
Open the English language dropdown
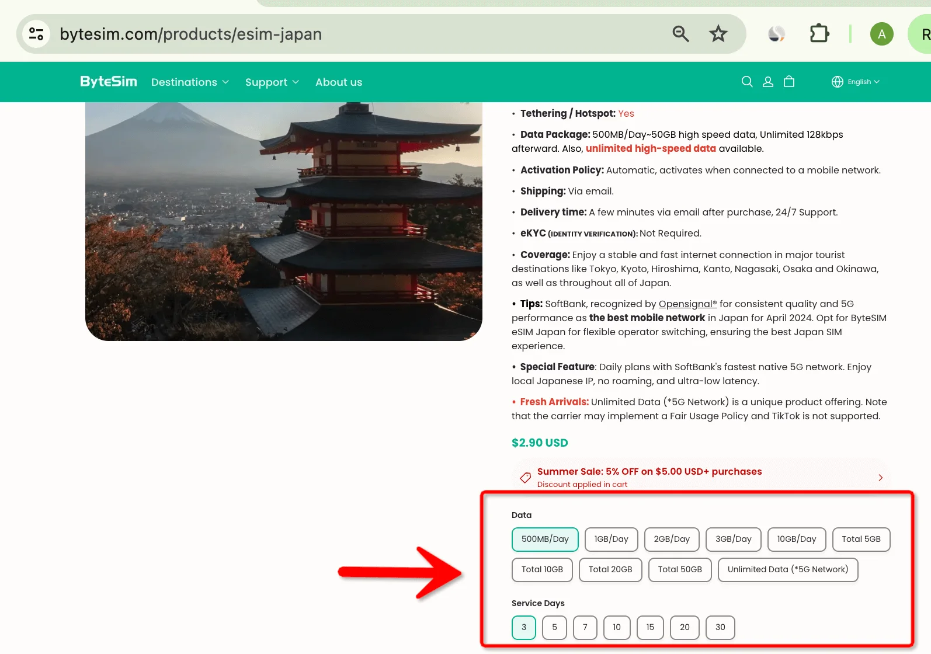[863, 82]
